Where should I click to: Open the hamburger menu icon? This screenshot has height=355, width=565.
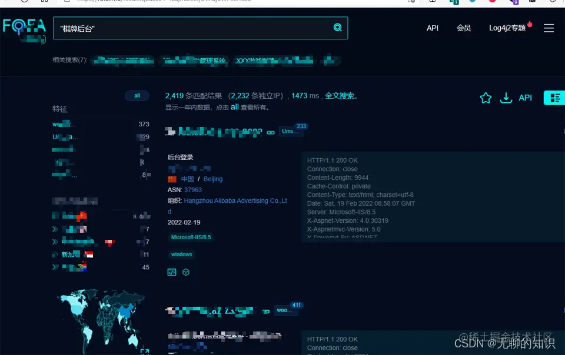tap(549, 28)
